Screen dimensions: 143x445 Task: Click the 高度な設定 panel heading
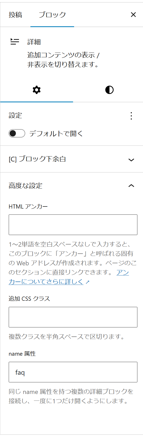point(25,186)
